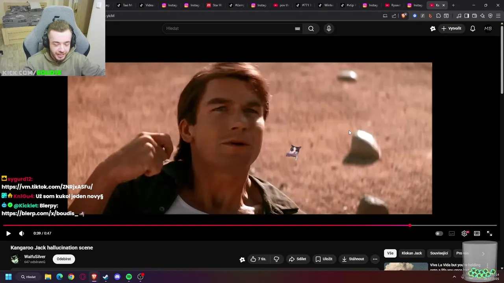The image size is (504, 283).
Task: Click the magnifier search button
Action: pos(311,28)
